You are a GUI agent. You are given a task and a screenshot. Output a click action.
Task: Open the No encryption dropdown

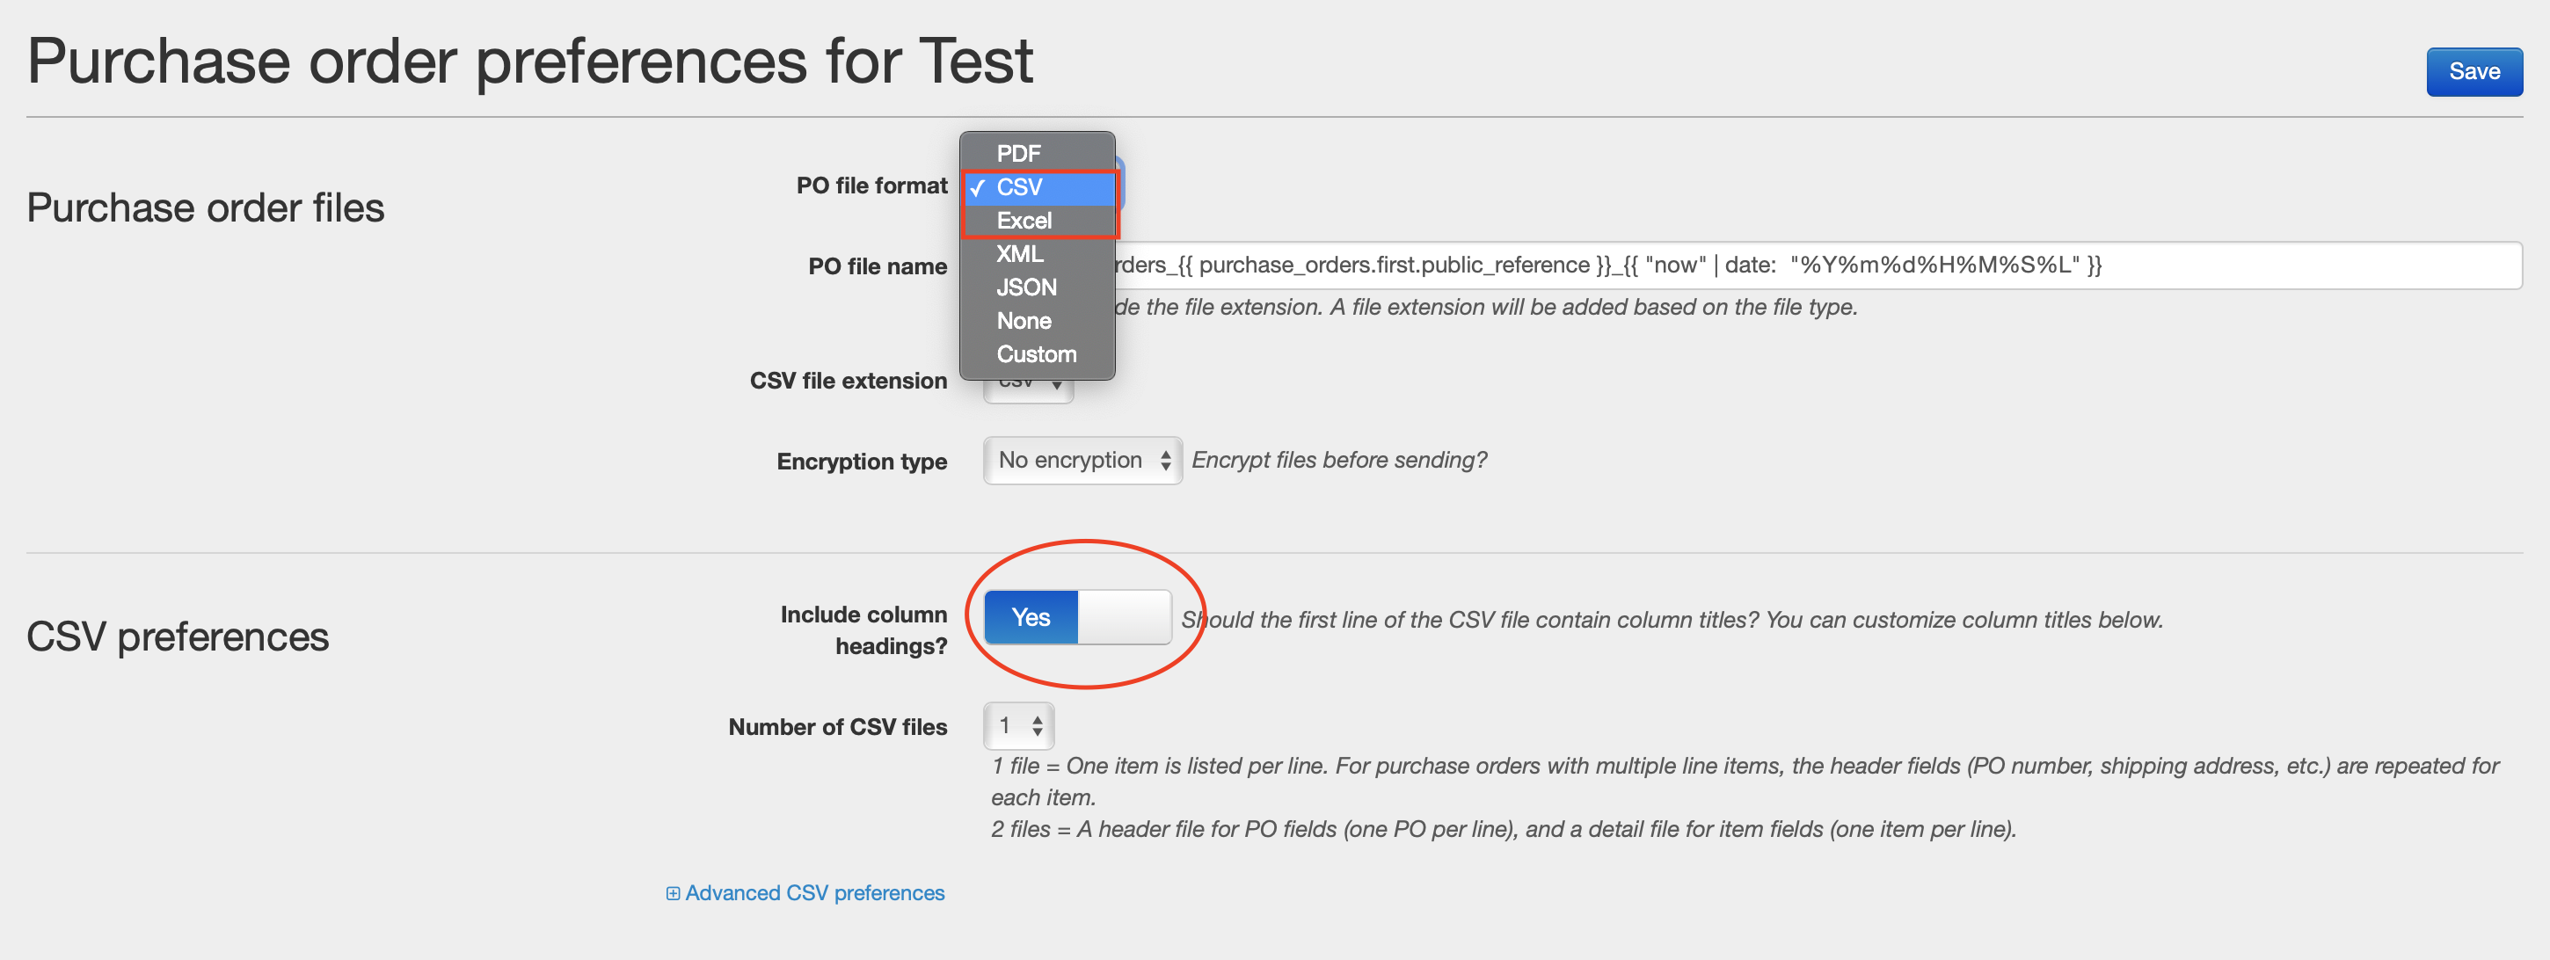click(1082, 460)
